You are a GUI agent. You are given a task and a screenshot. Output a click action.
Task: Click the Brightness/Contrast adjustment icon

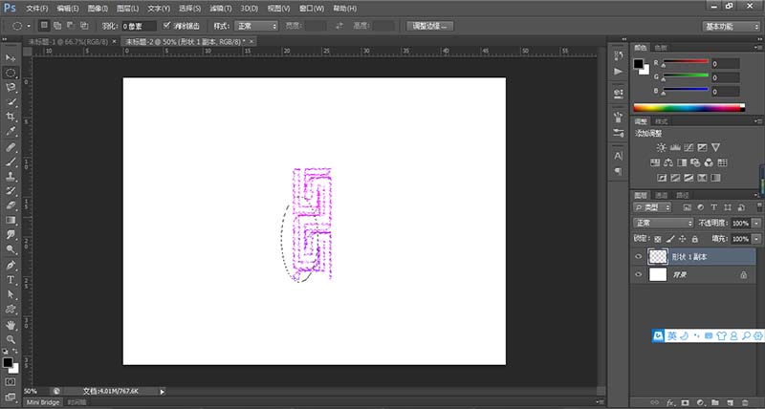661,147
